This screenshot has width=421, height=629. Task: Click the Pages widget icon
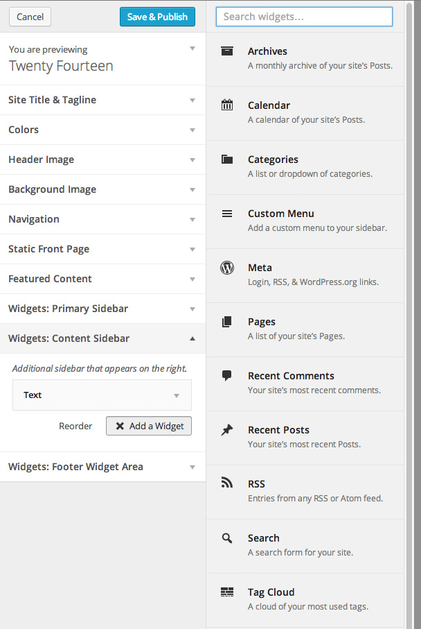click(227, 321)
